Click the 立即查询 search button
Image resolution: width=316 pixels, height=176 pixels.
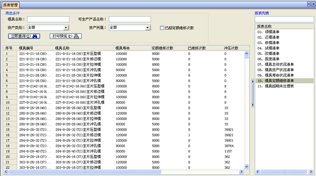pos(24,36)
